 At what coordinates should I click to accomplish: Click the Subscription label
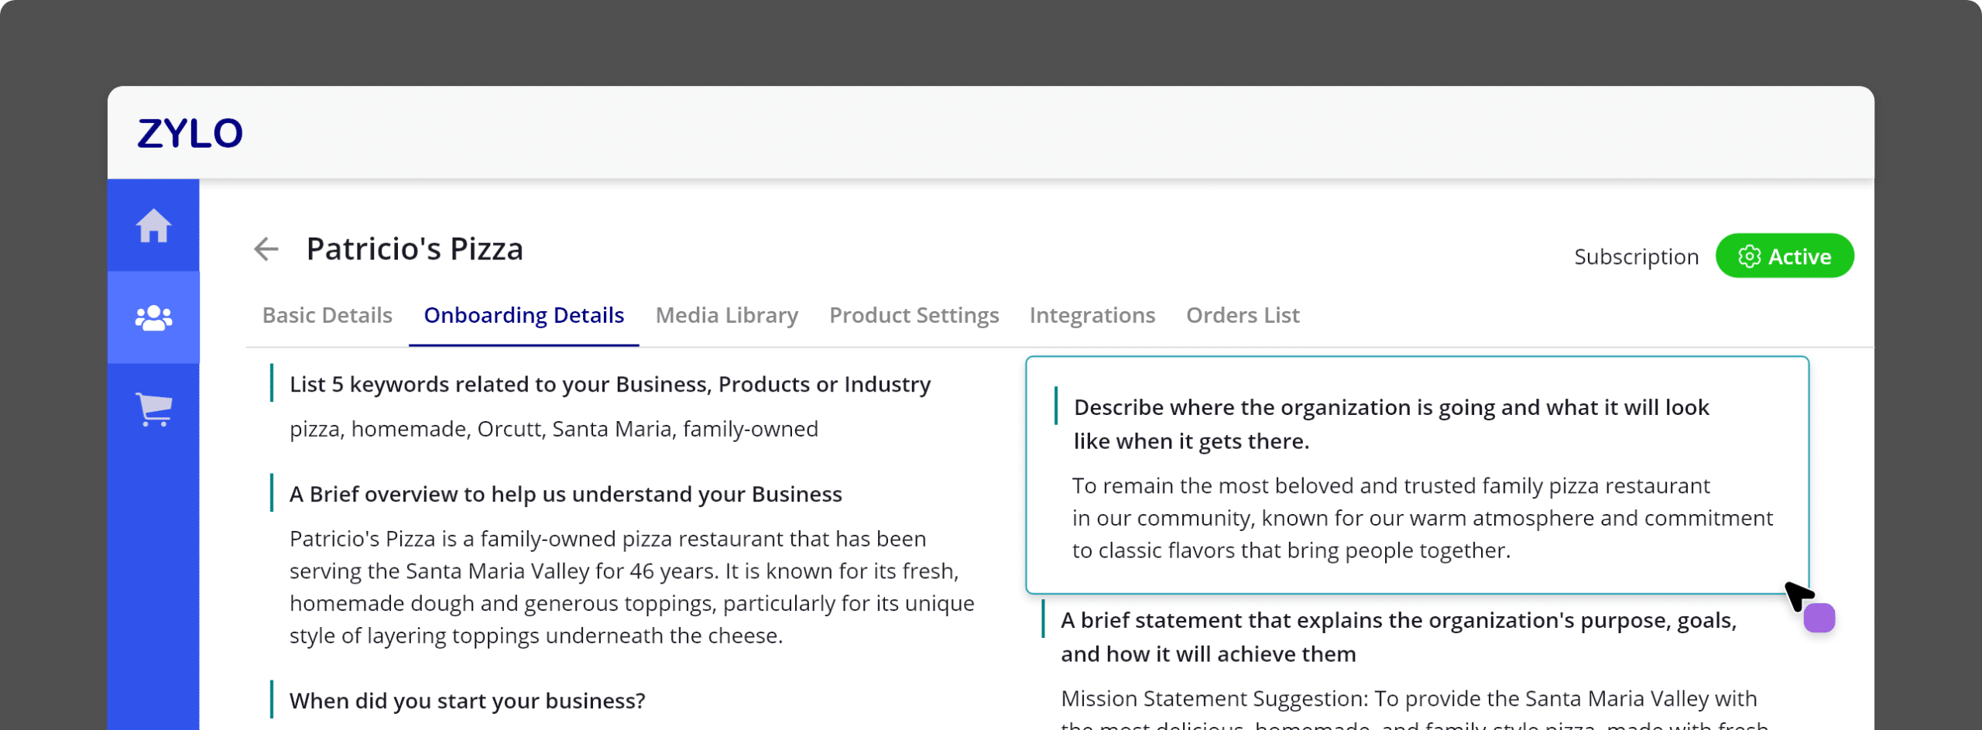point(1636,257)
